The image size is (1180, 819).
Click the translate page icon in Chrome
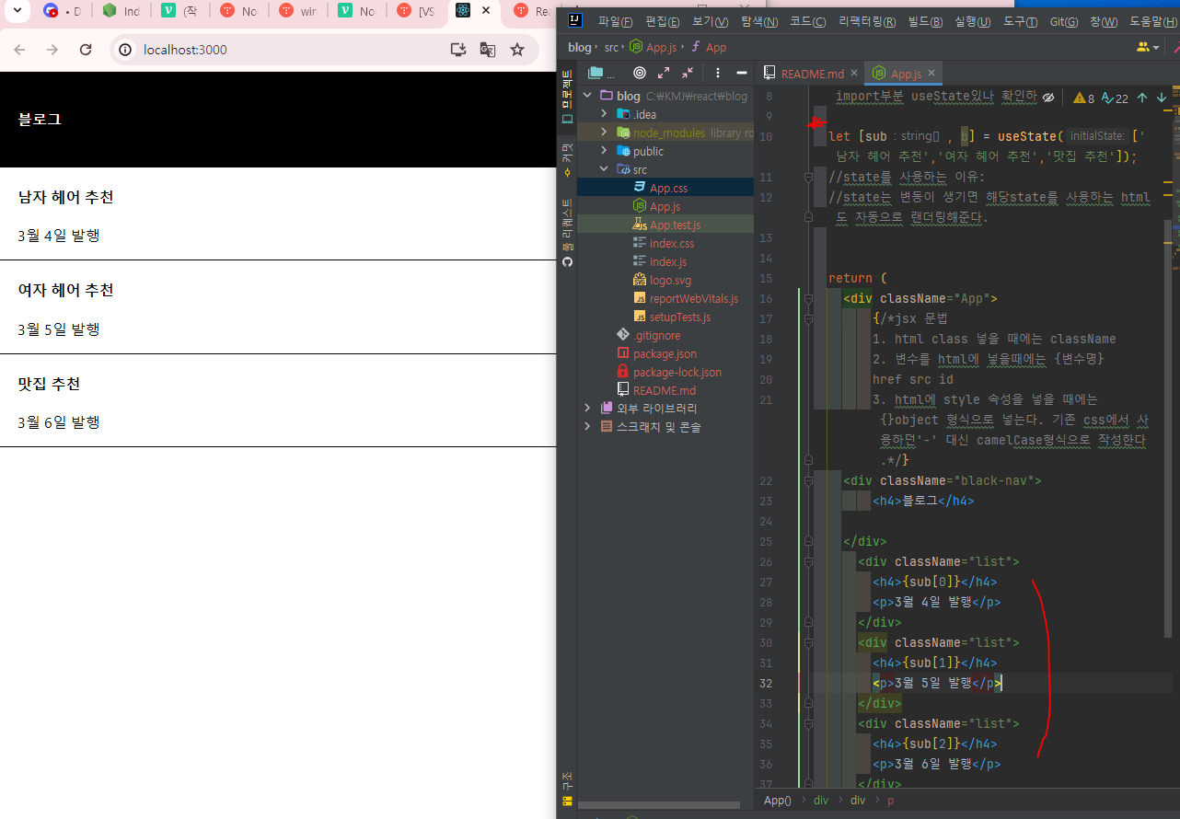click(488, 50)
